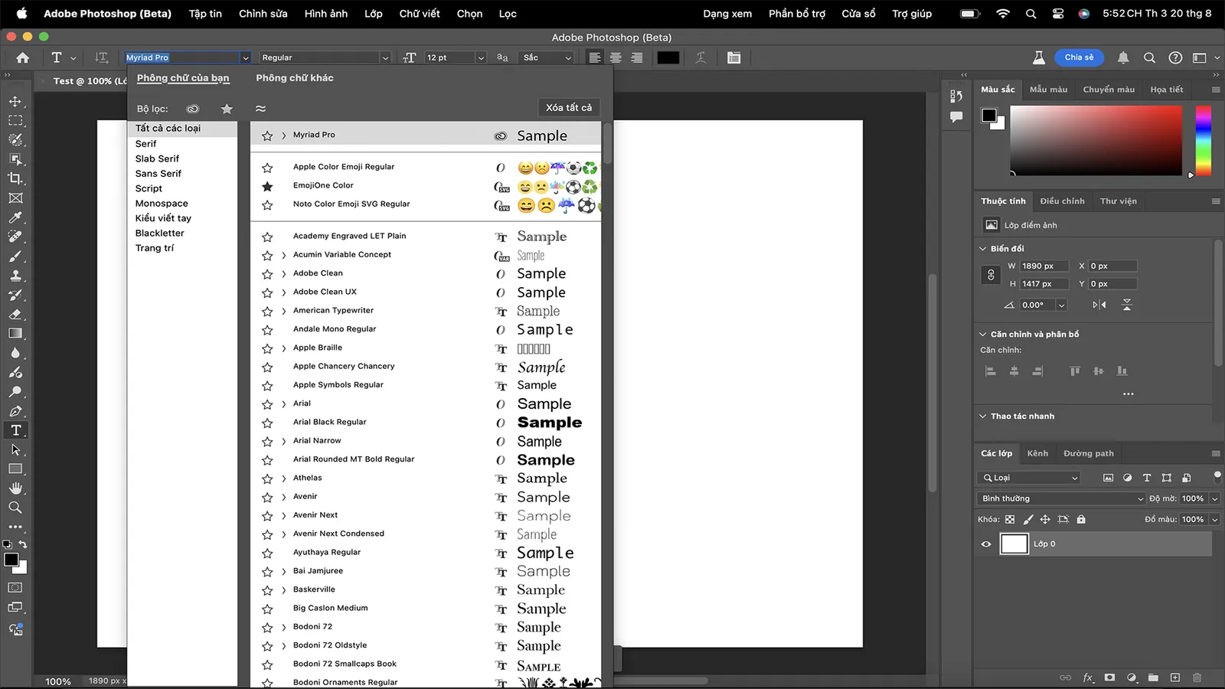
Task: Open notifications bell icon
Action: pos(1123,57)
